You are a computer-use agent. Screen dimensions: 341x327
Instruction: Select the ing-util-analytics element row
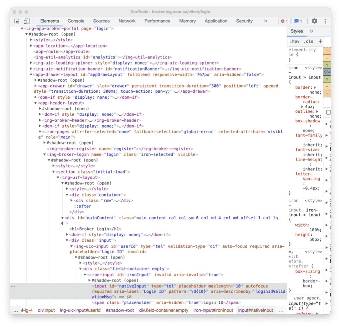click(x=103, y=57)
